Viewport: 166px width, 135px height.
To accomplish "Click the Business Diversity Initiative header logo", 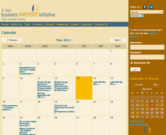I will pos(28,12).
